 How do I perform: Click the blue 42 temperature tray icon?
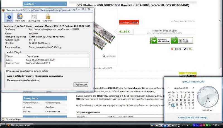tap(194, 125)
